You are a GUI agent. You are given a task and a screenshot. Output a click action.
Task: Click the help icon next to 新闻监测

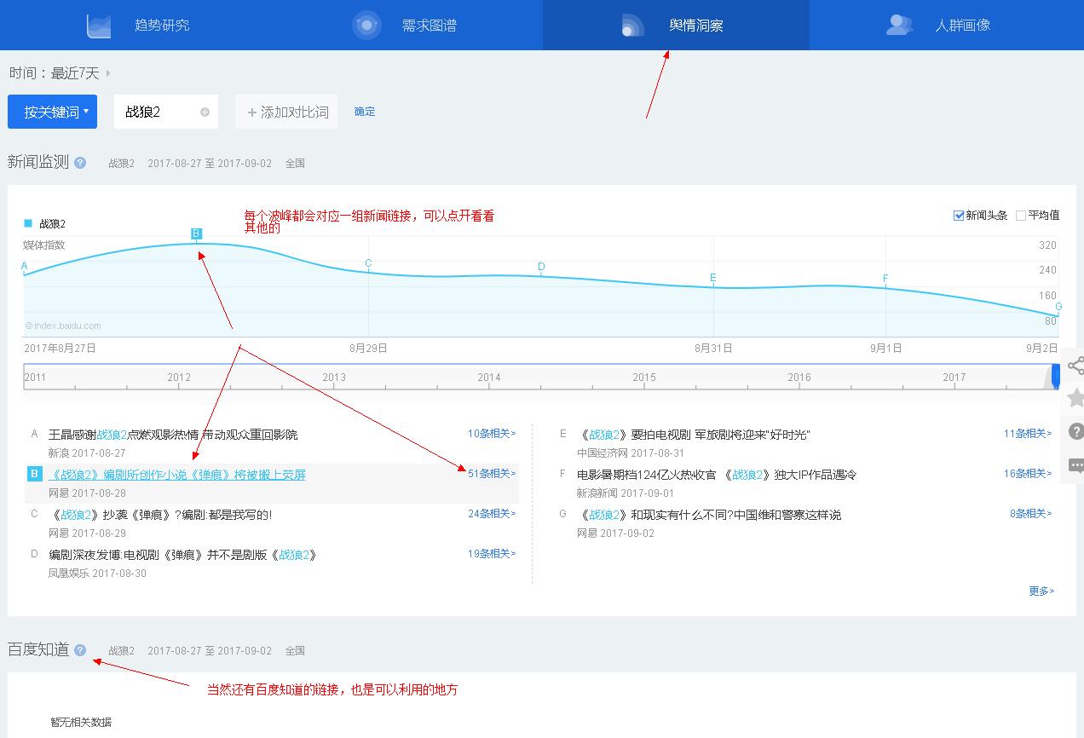pos(81,163)
